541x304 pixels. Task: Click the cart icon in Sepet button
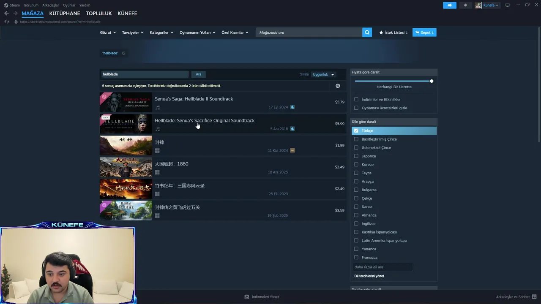pos(418,33)
